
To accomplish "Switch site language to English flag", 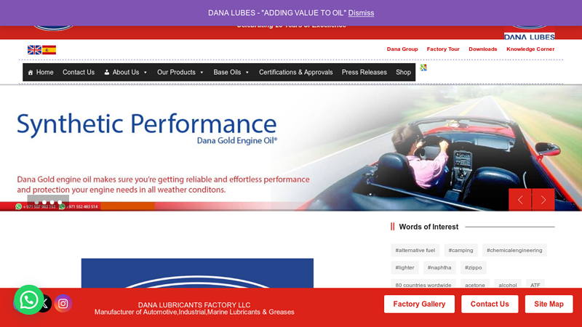I will click(34, 50).
